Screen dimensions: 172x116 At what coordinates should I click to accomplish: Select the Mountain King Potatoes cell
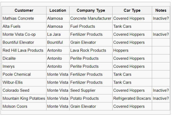point(24,98)
